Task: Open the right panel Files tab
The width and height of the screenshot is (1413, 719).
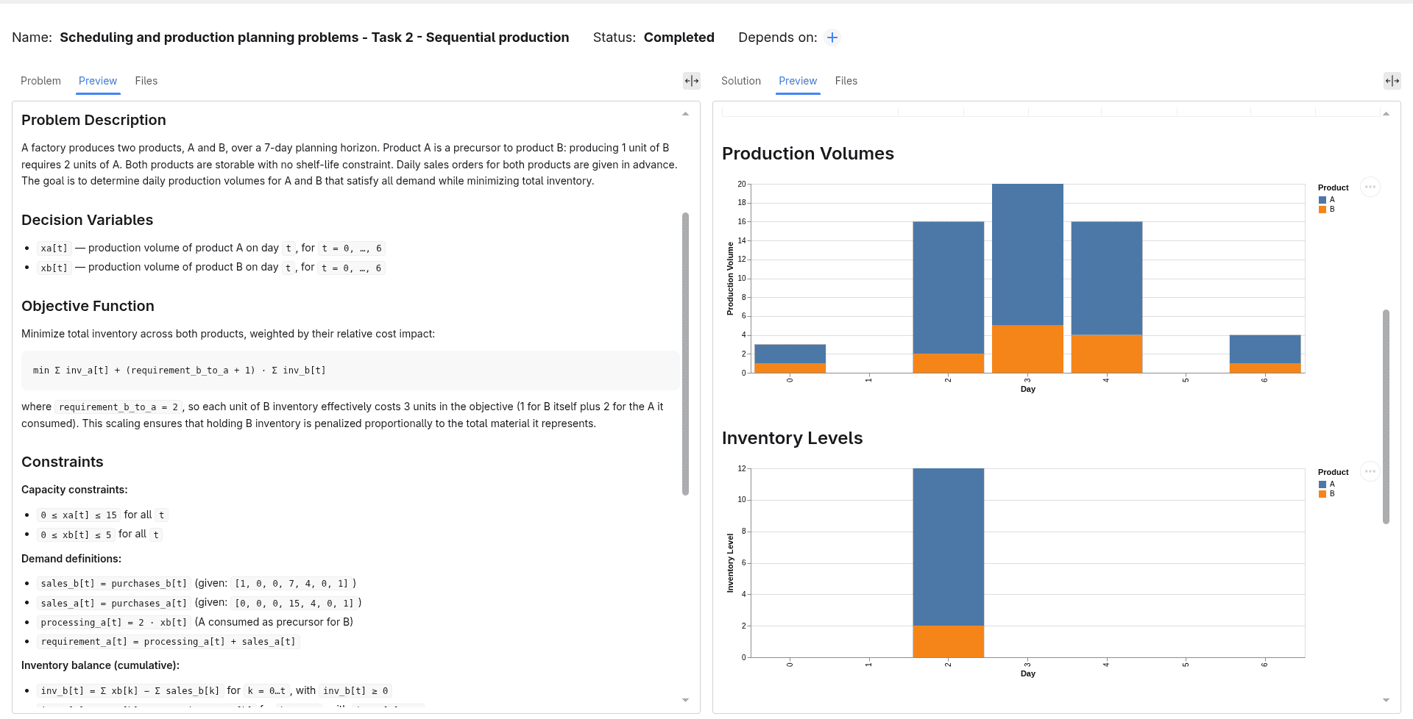Action: 846,81
